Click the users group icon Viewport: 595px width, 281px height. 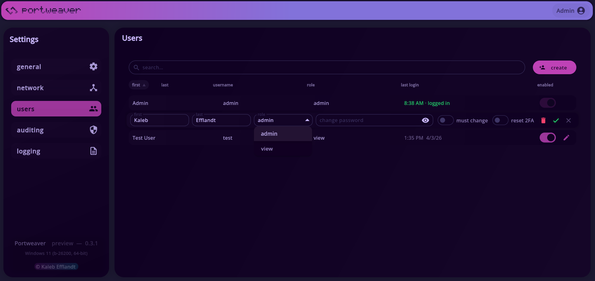[x=94, y=109]
